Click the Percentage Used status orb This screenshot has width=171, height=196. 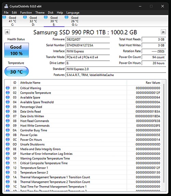coord(8,107)
